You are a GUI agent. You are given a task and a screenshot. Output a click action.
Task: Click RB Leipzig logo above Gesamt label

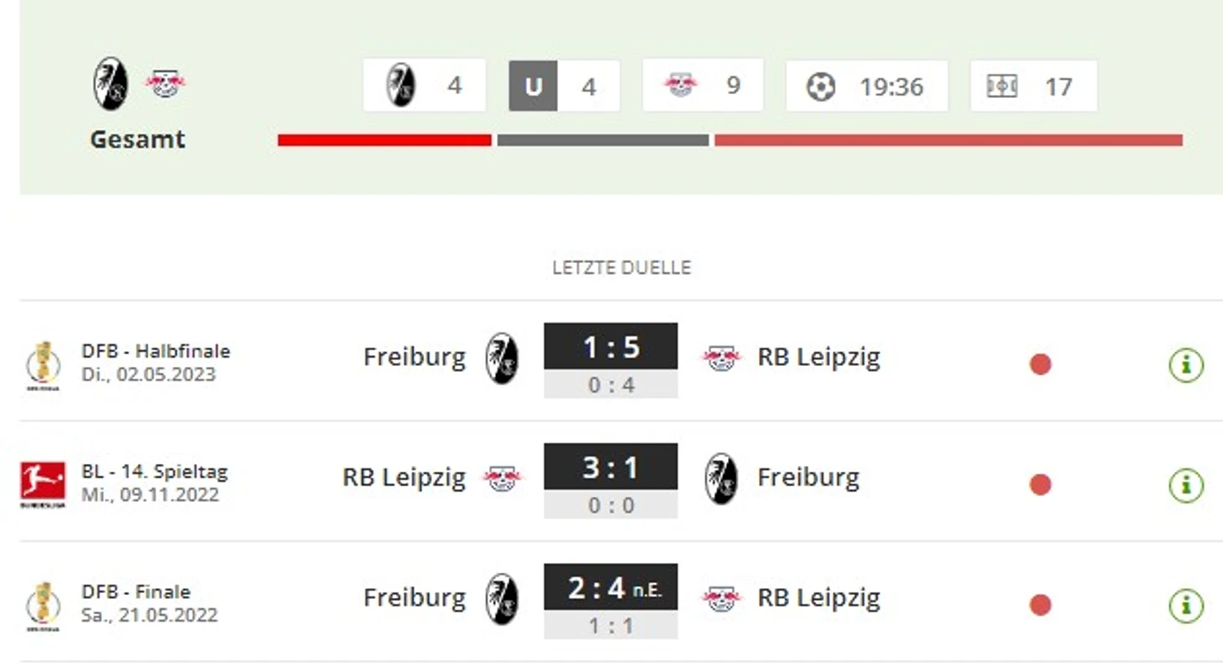165,84
